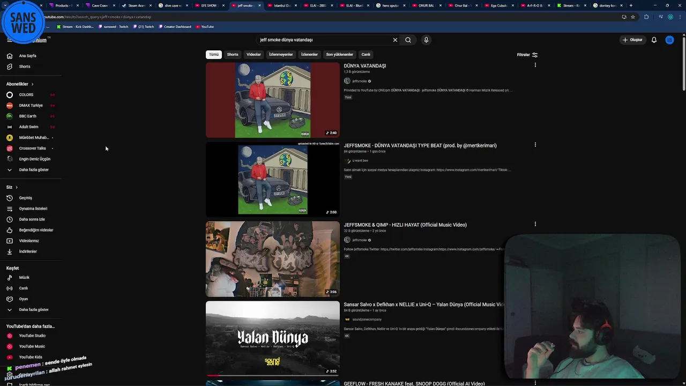Open JEFFSMOKE & QIMP HIZLI HAYAT title
Viewport: 686px width, 386px height.
click(x=405, y=225)
